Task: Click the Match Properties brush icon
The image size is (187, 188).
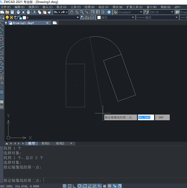Action: click(49, 12)
